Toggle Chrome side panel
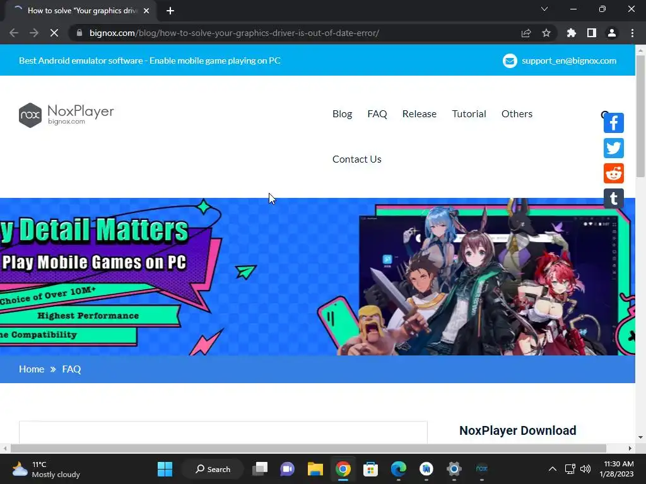 (x=592, y=33)
